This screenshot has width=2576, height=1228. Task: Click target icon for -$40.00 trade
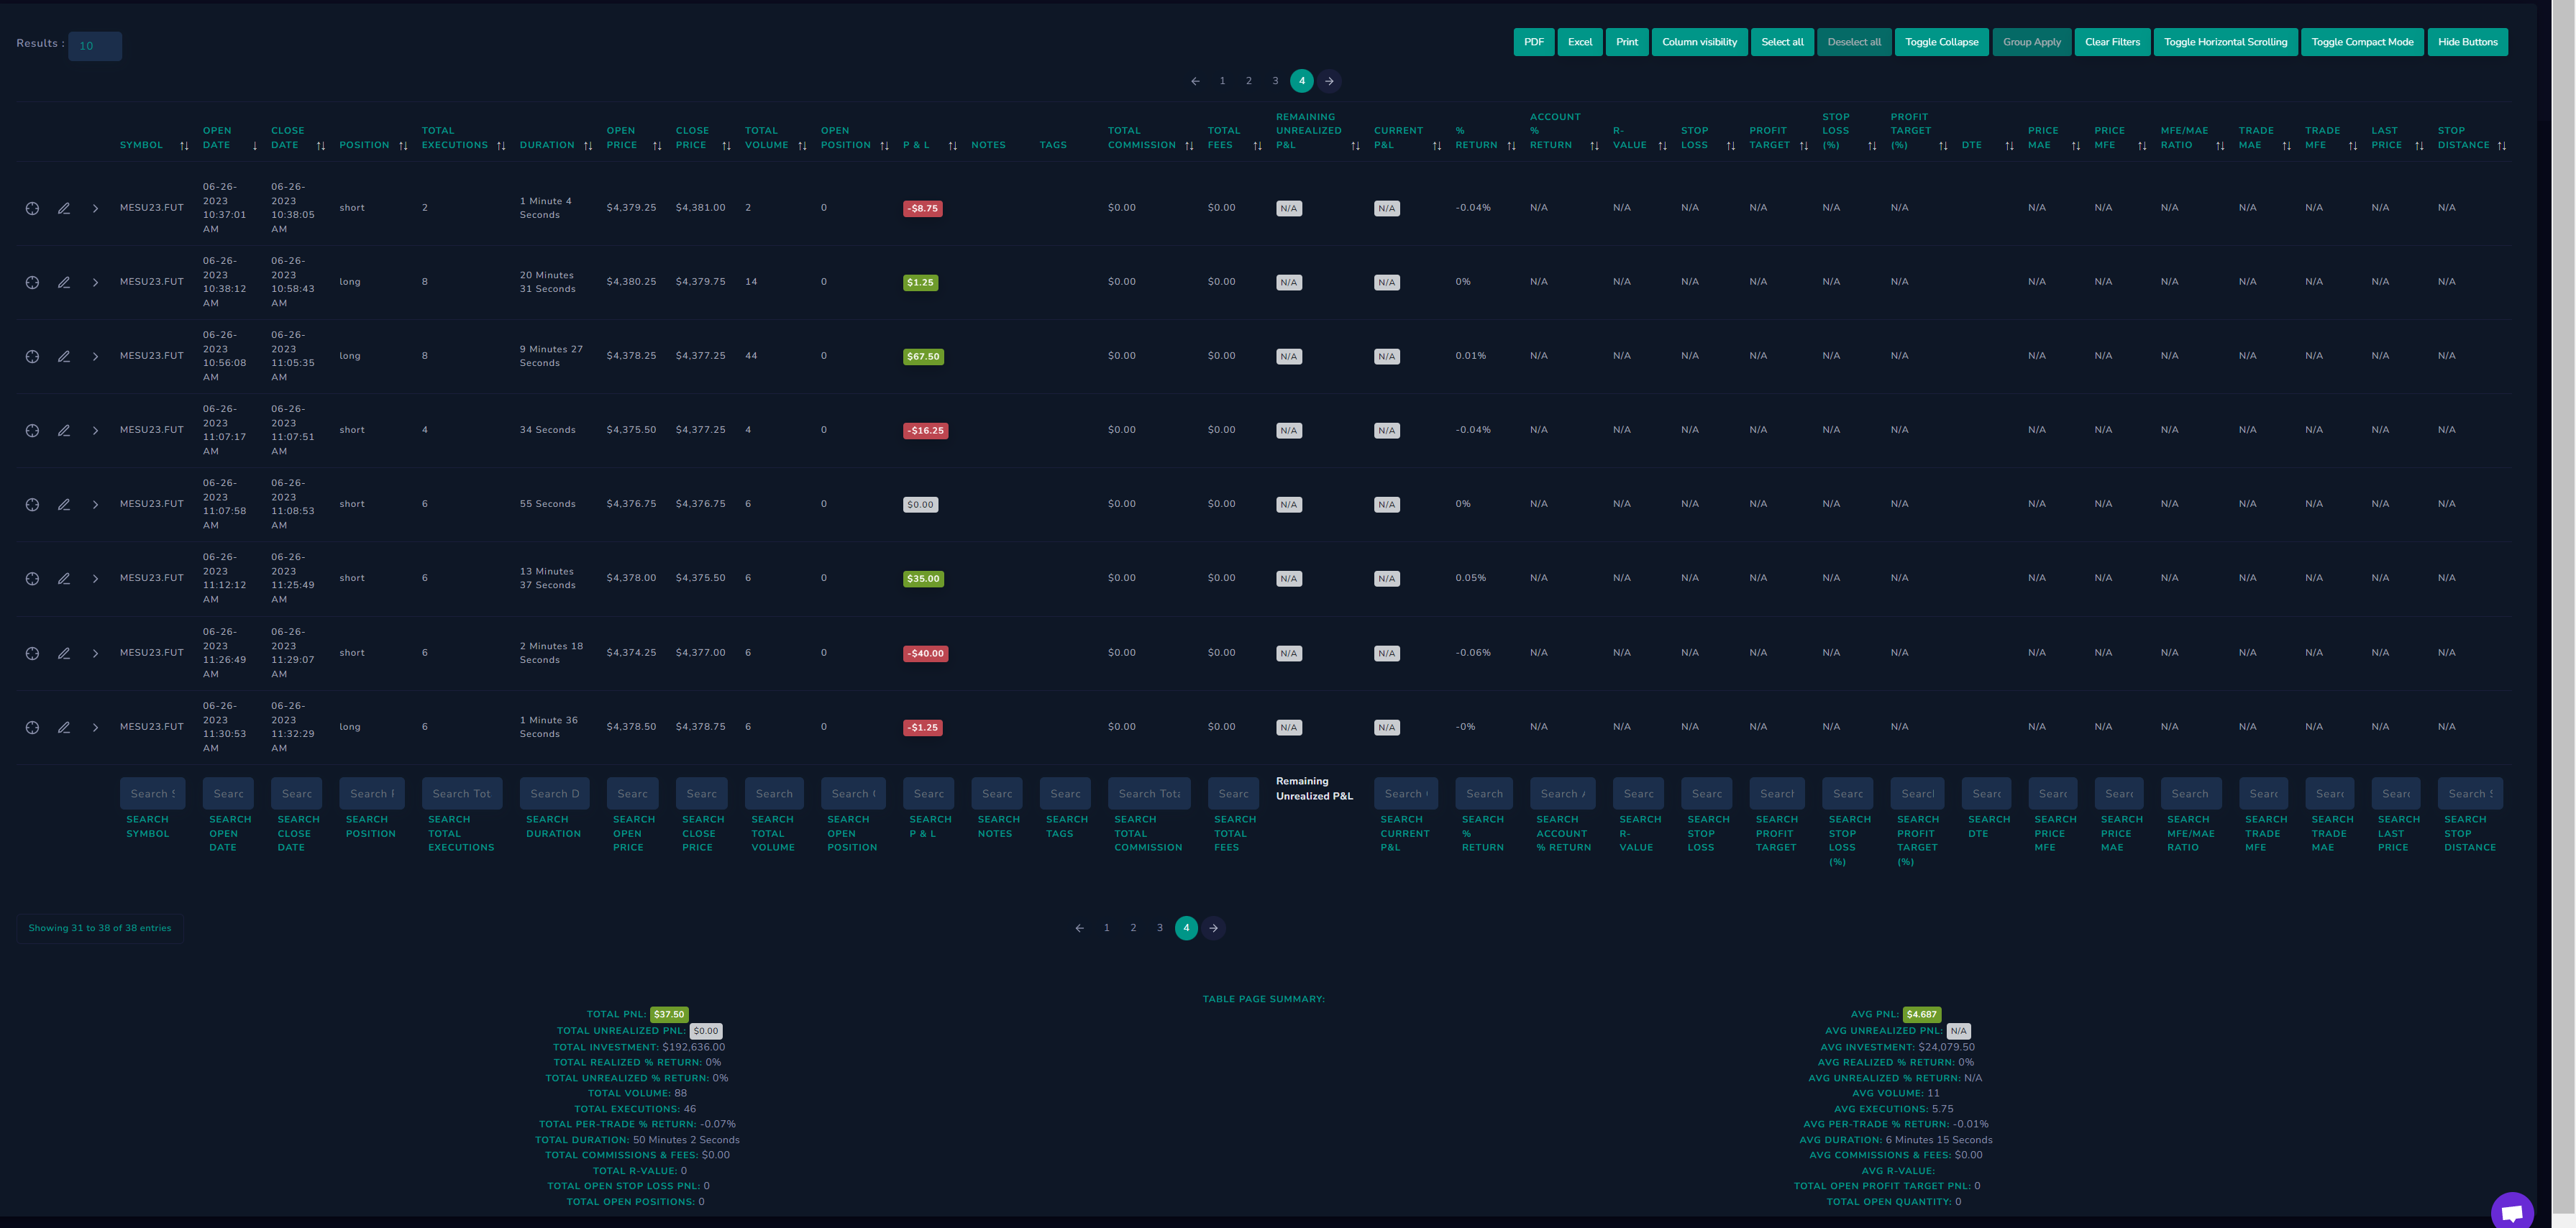click(32, 653)
